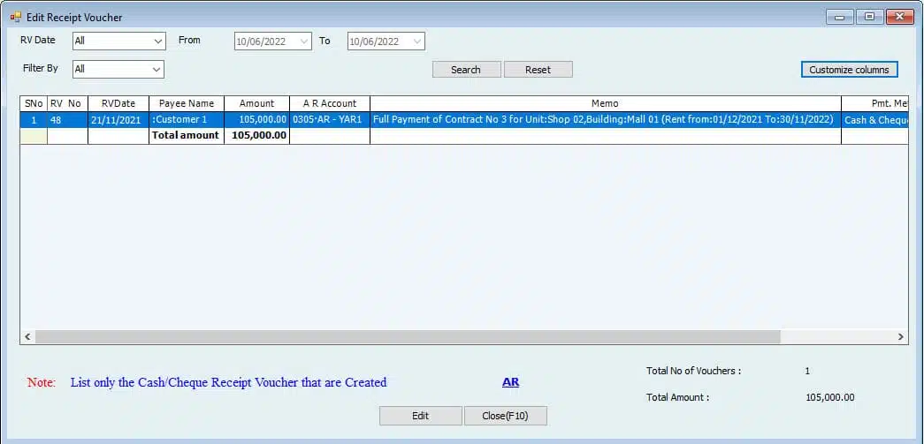Open Customize columns
Viewport: 924px width, 444px height.
tap(849, 70)
